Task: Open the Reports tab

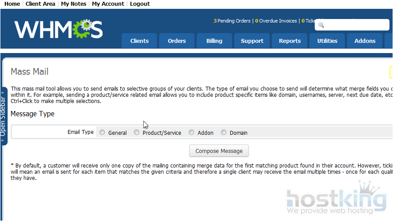Action: click(x=290, y=41)
